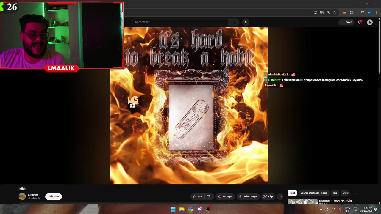Open volume control in system tray
The height and width of the screenshot is (214, 381).
tap(333, 209)
